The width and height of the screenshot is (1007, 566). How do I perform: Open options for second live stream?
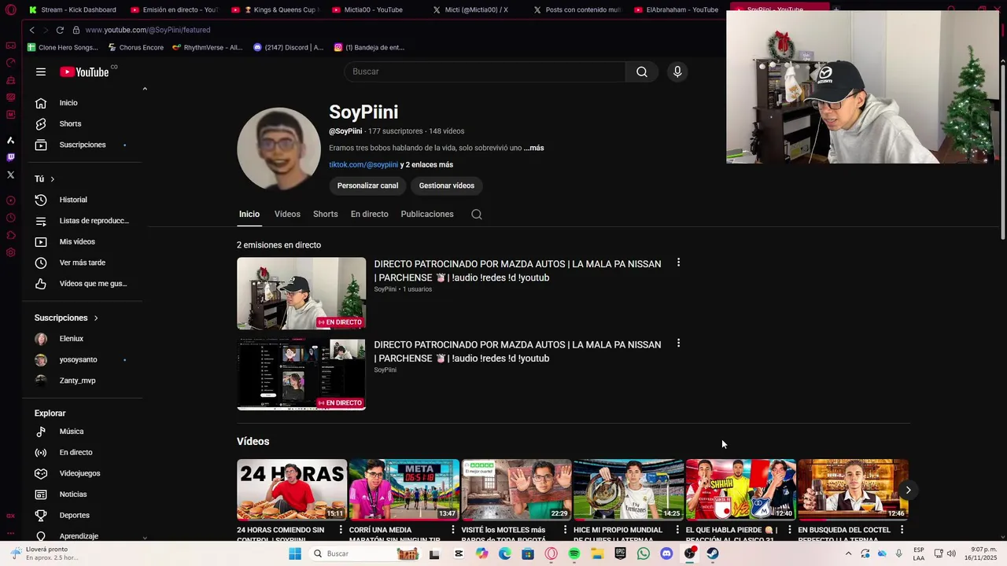click(678, 344)
